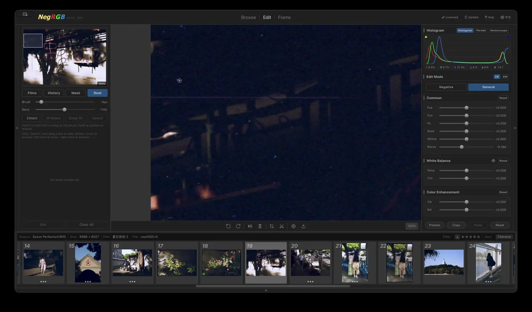Collapse the right panel arrow
Viewport: 532px width, 312px height.
tap(515, 128)
